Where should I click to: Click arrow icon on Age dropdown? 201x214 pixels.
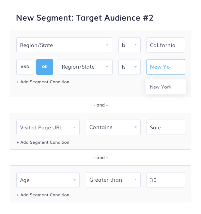[x=74, y=180]
